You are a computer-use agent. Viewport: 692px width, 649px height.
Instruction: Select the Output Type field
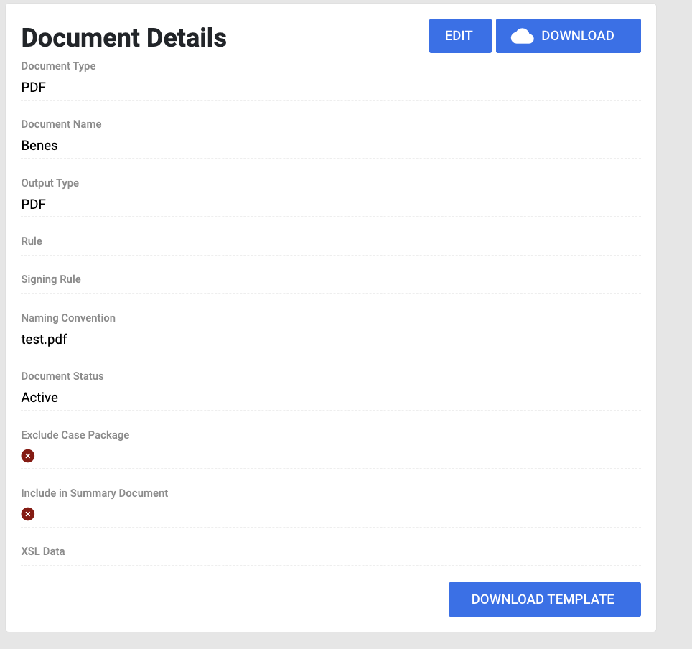(x=33, y=204)
